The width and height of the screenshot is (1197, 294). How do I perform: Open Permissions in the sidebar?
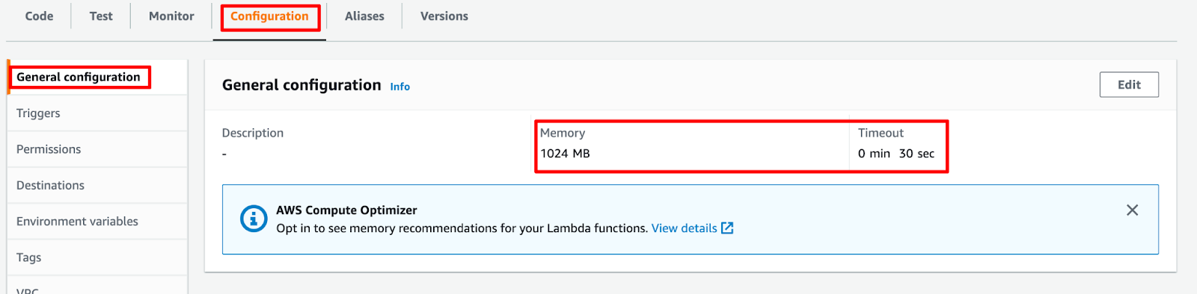(49, 149)
